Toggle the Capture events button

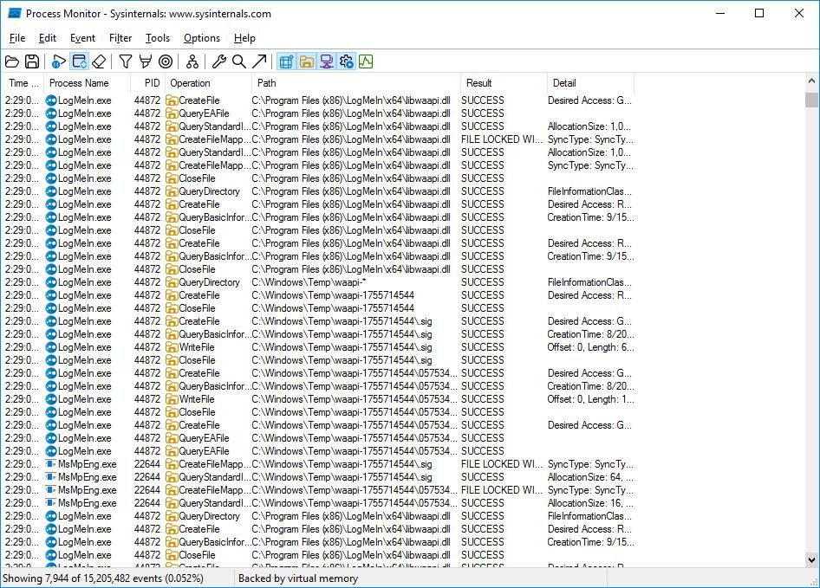[59, 61]
